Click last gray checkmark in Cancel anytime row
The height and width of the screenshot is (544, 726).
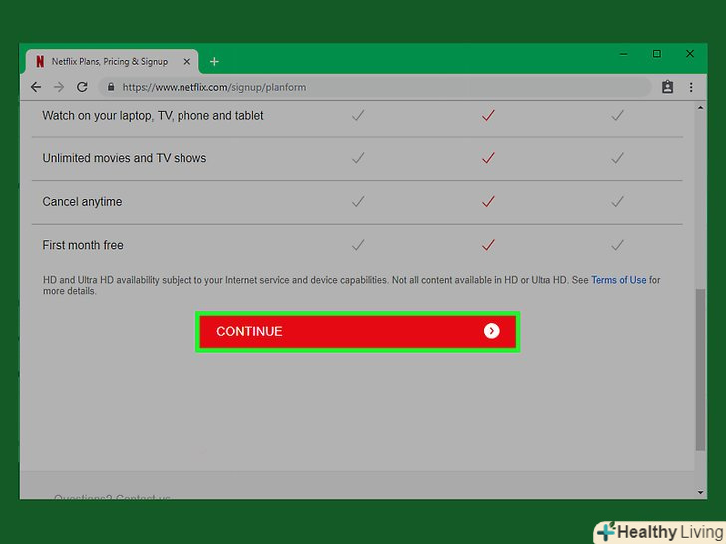[617, 201]
